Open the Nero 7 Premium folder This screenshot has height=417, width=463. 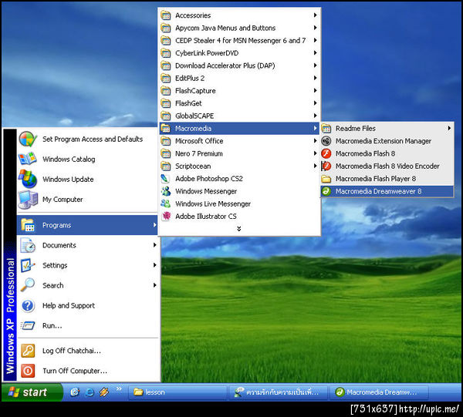click(239, 153)
